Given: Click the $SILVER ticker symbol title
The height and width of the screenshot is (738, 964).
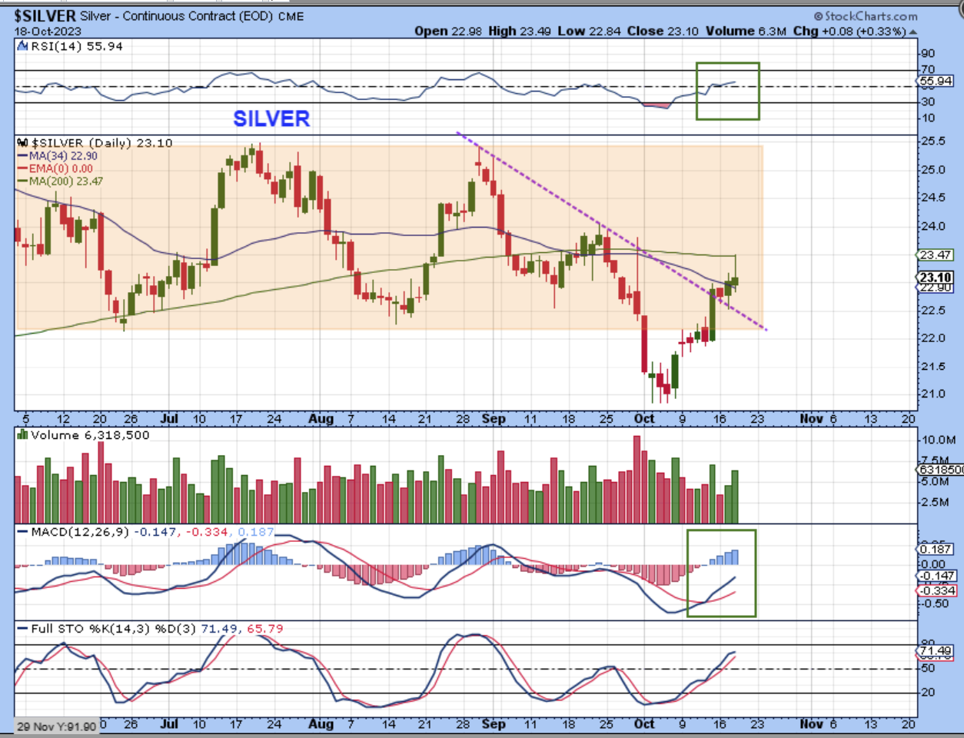Looking at the screenshot, I should [45, 15].
